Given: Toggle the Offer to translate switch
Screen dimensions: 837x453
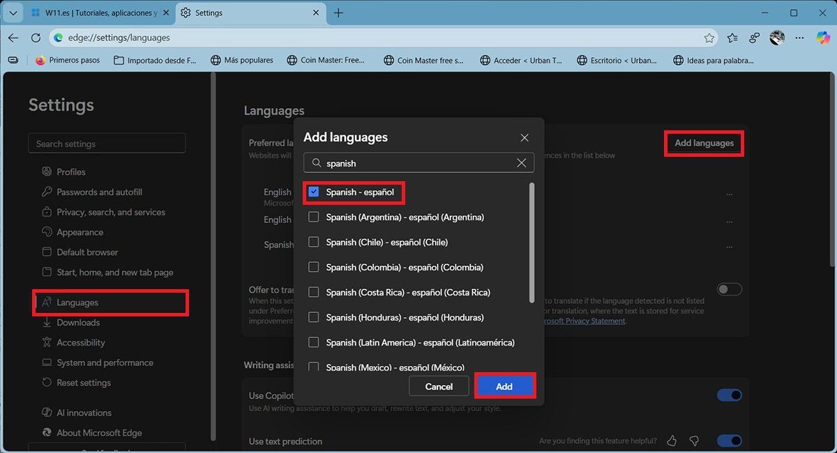Looking at the screenshot, I should click(x=730, y=289).
